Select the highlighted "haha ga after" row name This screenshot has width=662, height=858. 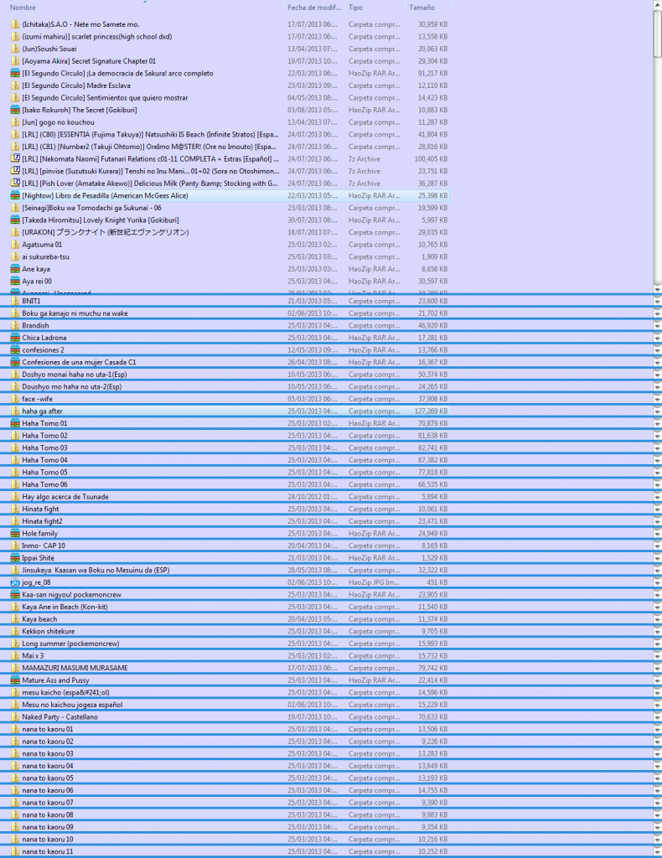pos(42,411)
